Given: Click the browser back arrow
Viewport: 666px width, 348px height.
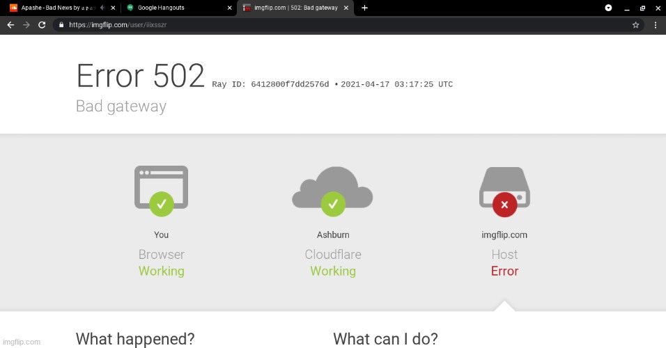Looking at the screenshot, I should [10, 24].
